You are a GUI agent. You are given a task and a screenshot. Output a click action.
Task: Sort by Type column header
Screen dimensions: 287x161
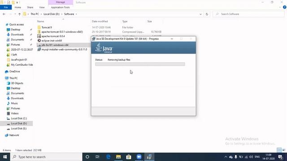click(x=125, y=21)
